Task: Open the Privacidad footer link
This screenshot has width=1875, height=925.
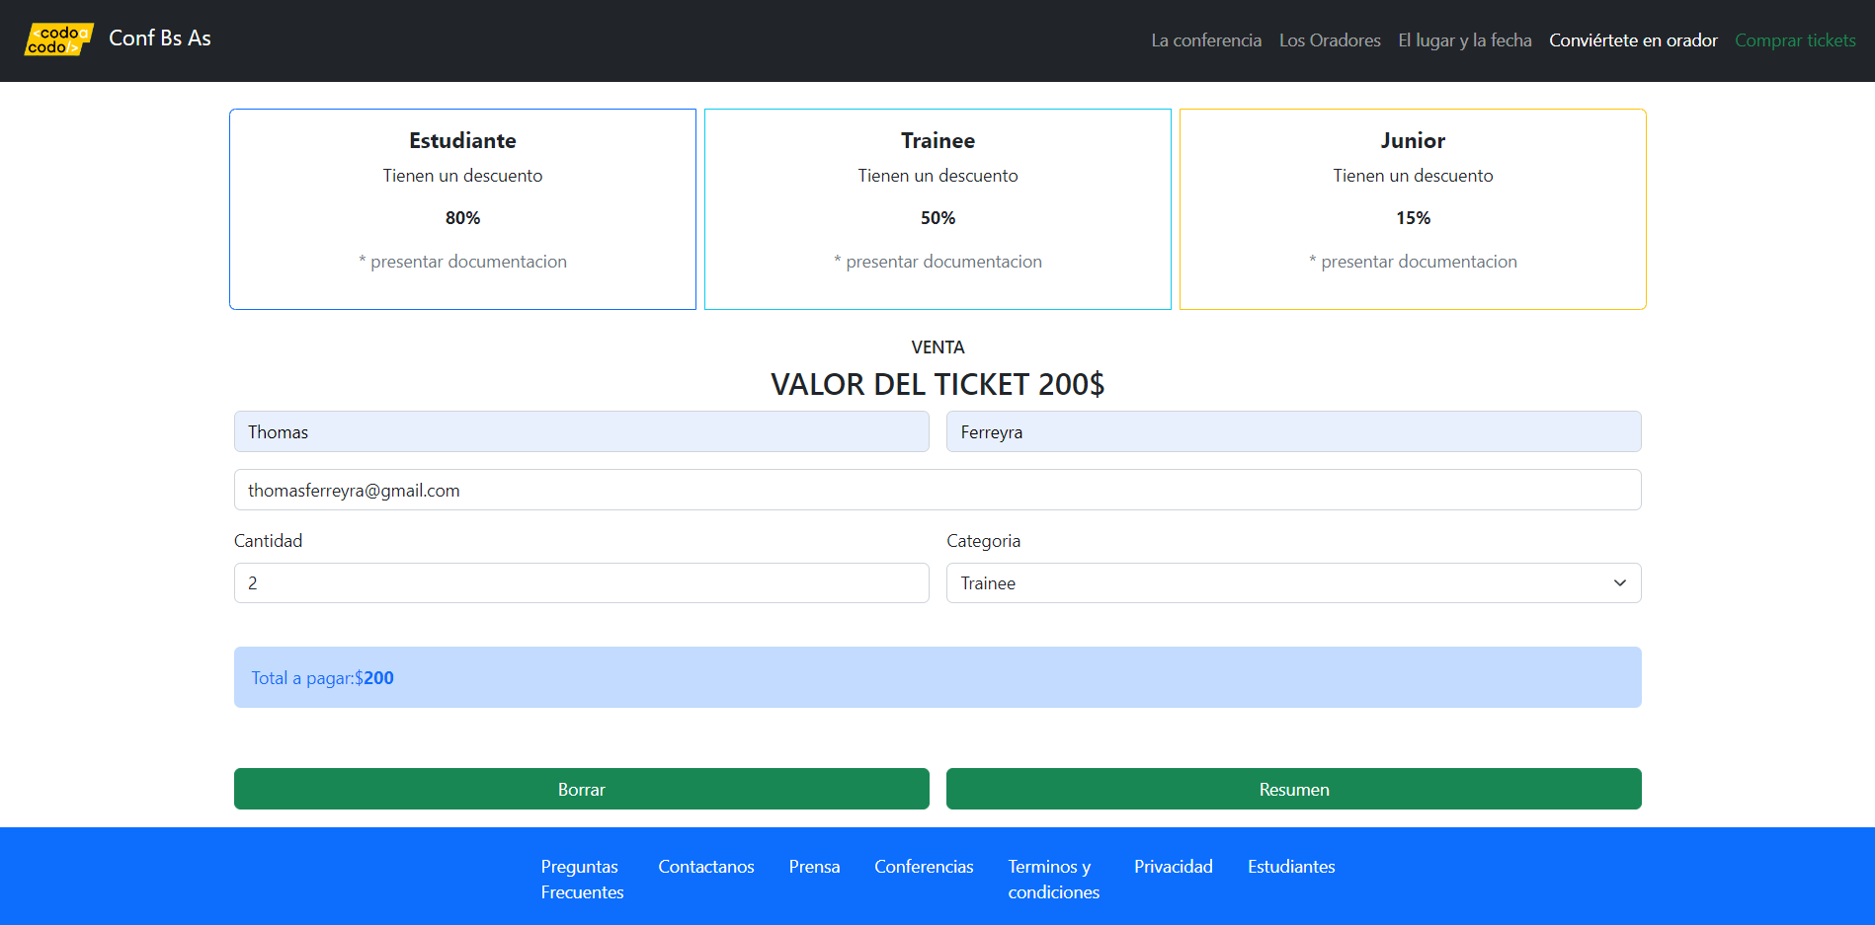Action: click(x=1173, y=866)
